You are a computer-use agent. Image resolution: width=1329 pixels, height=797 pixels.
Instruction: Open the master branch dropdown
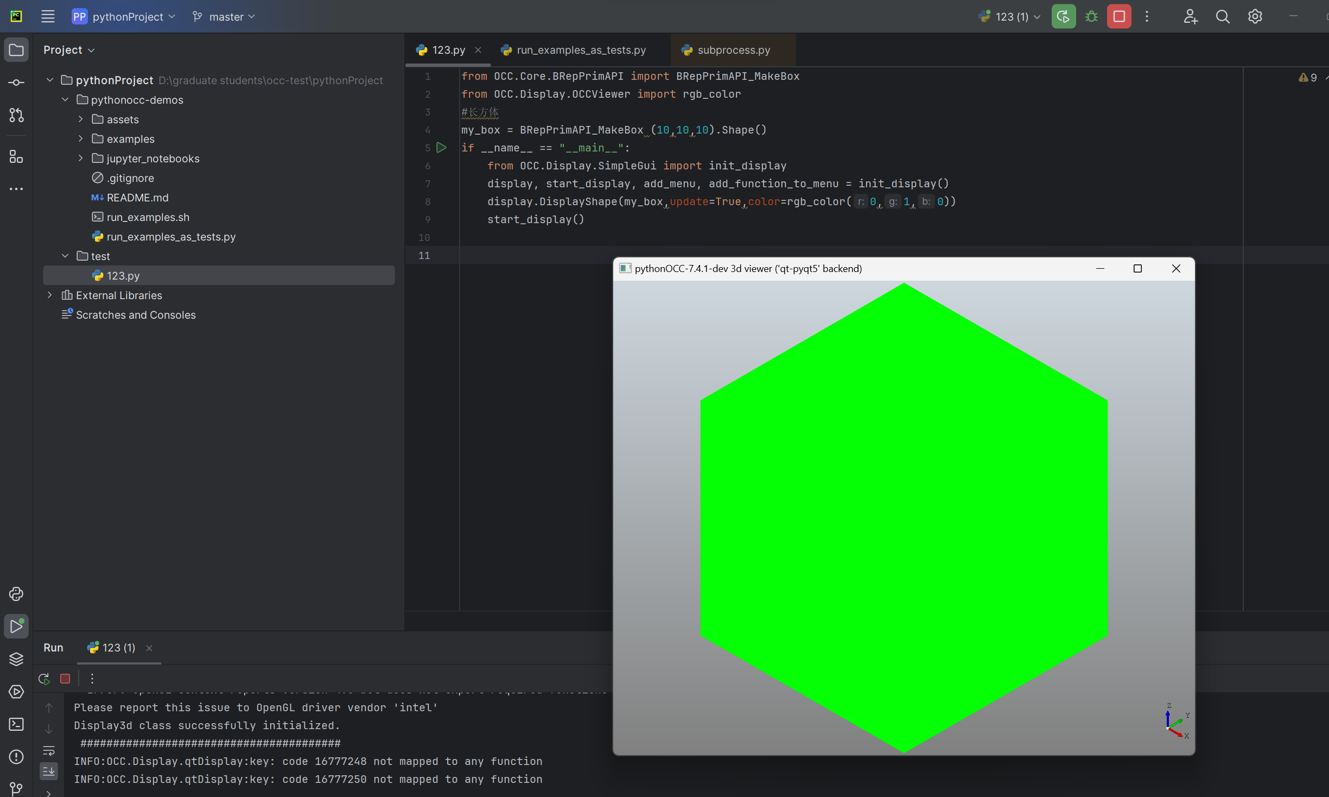(x=224, y=16)
